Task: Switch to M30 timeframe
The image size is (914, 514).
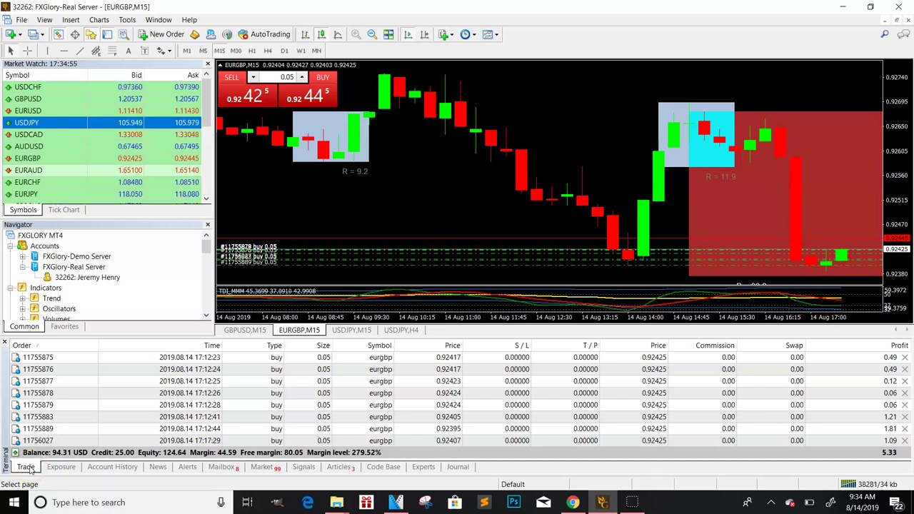Action: pos(236,51)
